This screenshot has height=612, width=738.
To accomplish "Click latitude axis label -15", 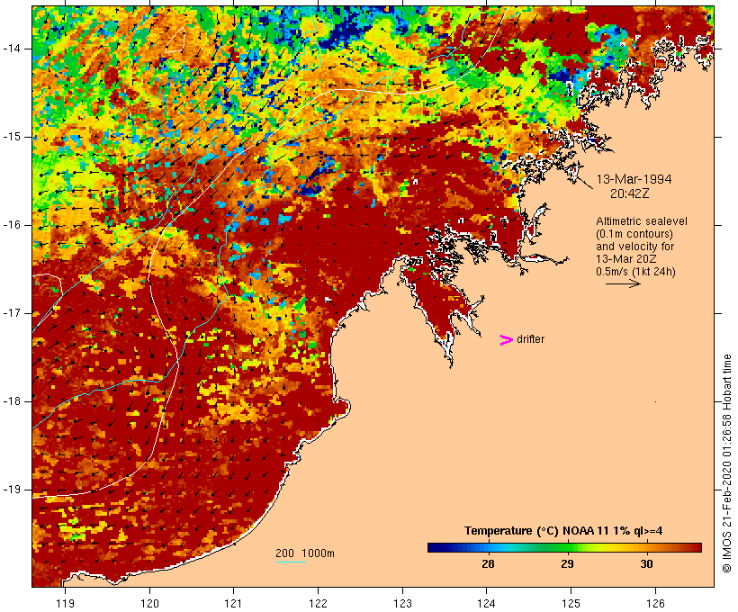I will point(12,137).
